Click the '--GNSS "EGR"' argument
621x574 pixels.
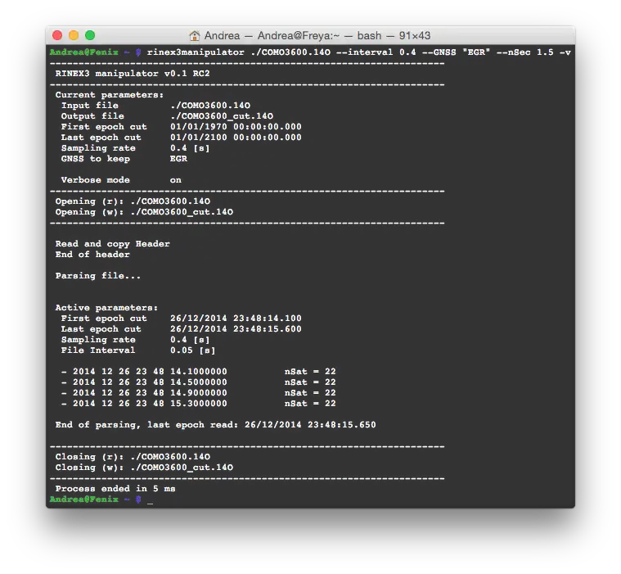tap(456, 52)
